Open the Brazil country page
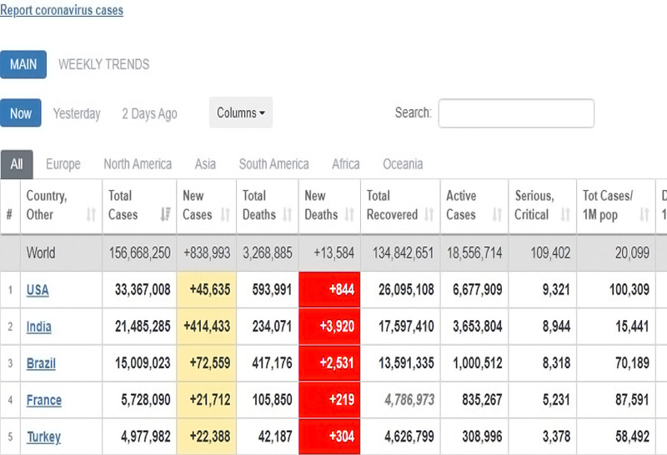The height and width of the screenshot is (455, 667). (40, 363)
